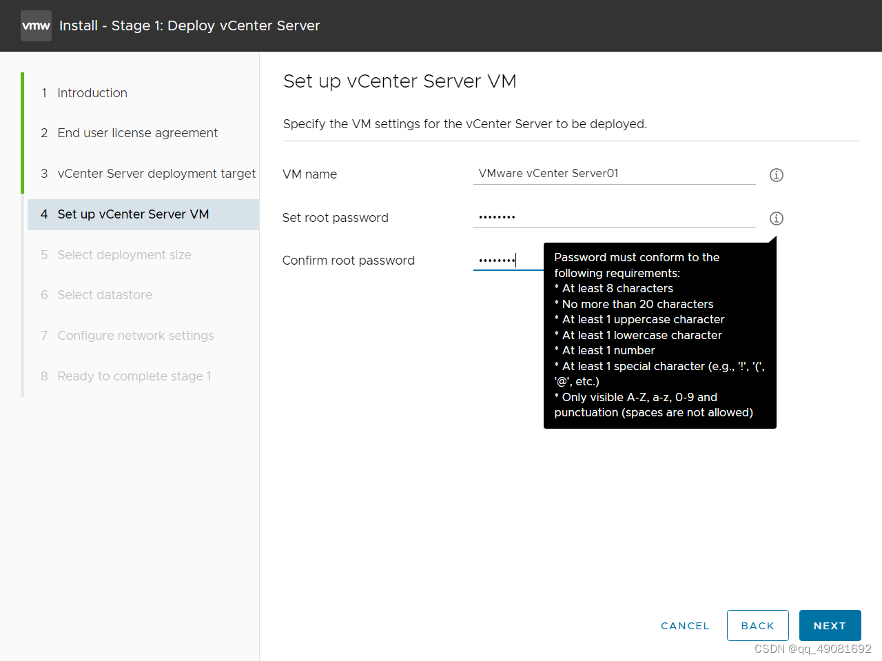882x661 pixels.
Task: Click the password requirements tooltip
Action: coord(659,335)
